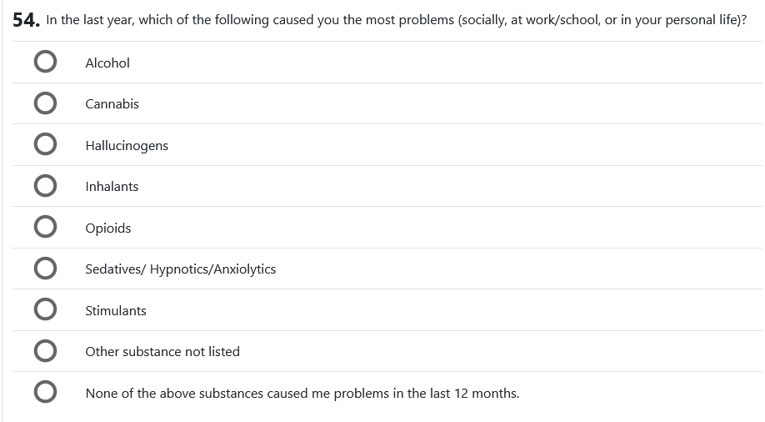Click the Cannabis answer text

click(x=112, y=104)
